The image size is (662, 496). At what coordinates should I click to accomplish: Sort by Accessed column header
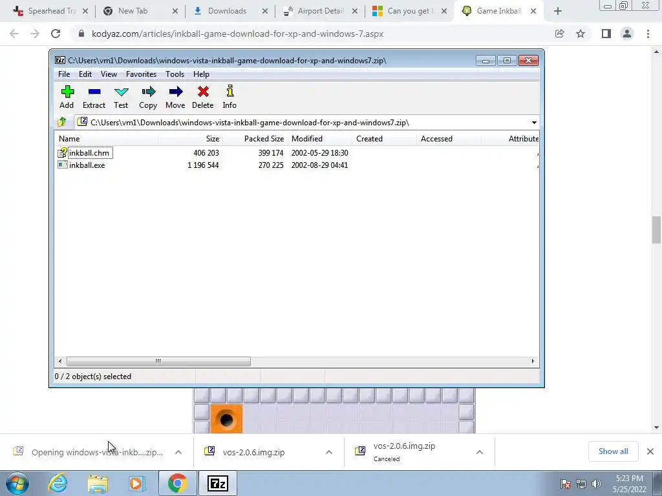[449, 139]
